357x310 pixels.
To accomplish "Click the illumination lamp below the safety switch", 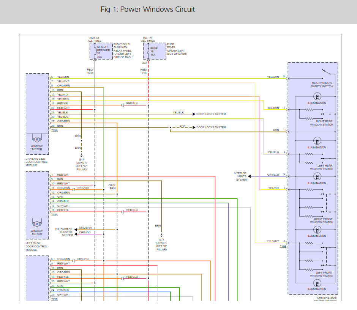I will coord(317,96).
